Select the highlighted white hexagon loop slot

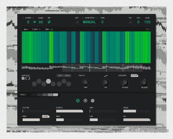(x=48, y=81)
